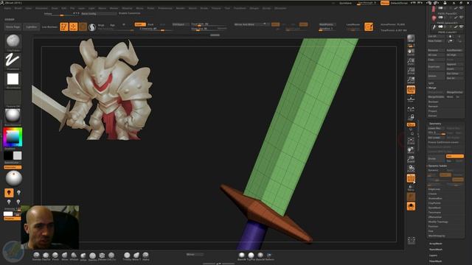
Task: Adjust the Focal Shift slider
Action: (x=209, y=24)
